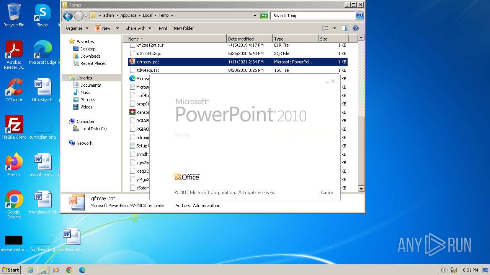
Task: Click the Explorer Back navigation arrow
Action: (x=68, y=16)
